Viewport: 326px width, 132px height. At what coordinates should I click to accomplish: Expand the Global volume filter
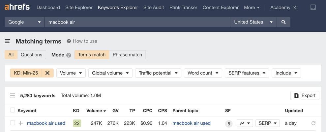point(110,73)
